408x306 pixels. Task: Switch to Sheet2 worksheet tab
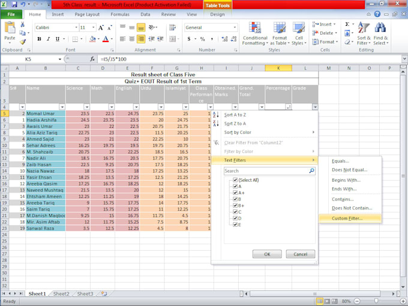pos(61,294)
